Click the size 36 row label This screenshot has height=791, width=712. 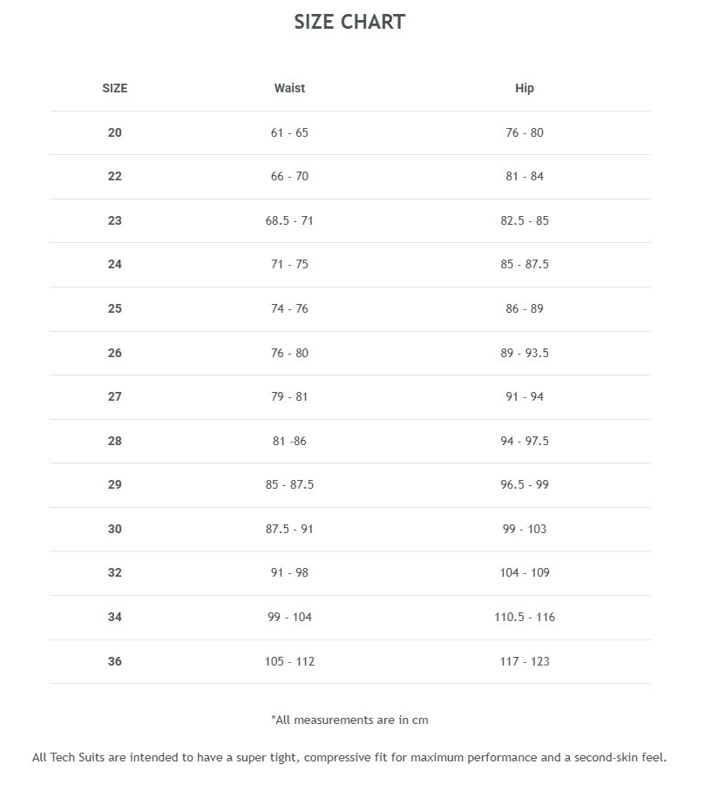point(115,661)
